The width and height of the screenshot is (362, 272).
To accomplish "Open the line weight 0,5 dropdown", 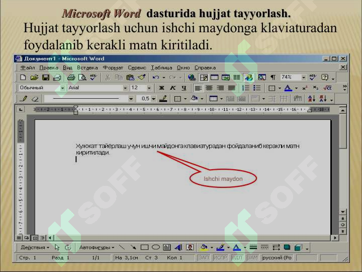I will [153, 99].
